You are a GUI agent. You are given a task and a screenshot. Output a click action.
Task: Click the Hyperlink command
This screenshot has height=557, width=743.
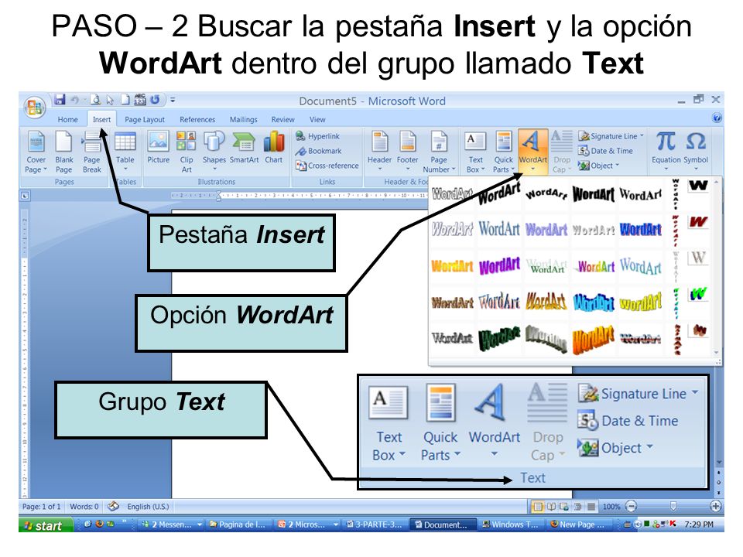tap(317, 136)
